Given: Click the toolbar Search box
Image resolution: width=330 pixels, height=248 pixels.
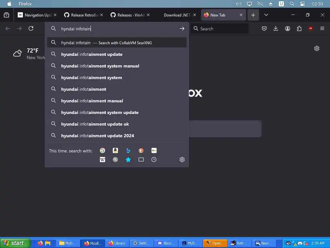Looking at the screenshot, I should tap(219, 28).
